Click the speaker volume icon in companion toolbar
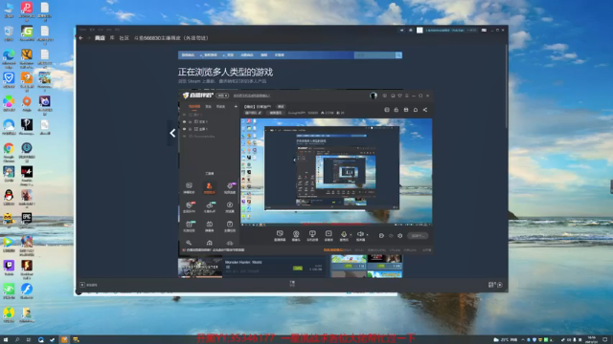 360,235
